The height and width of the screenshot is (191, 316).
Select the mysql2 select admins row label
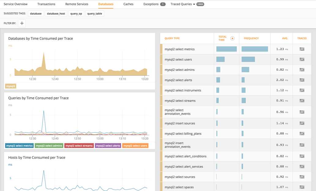[x=180, y=70]
